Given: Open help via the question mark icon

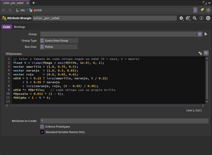Looking at the screenshot, I should [x=208, y=18].
